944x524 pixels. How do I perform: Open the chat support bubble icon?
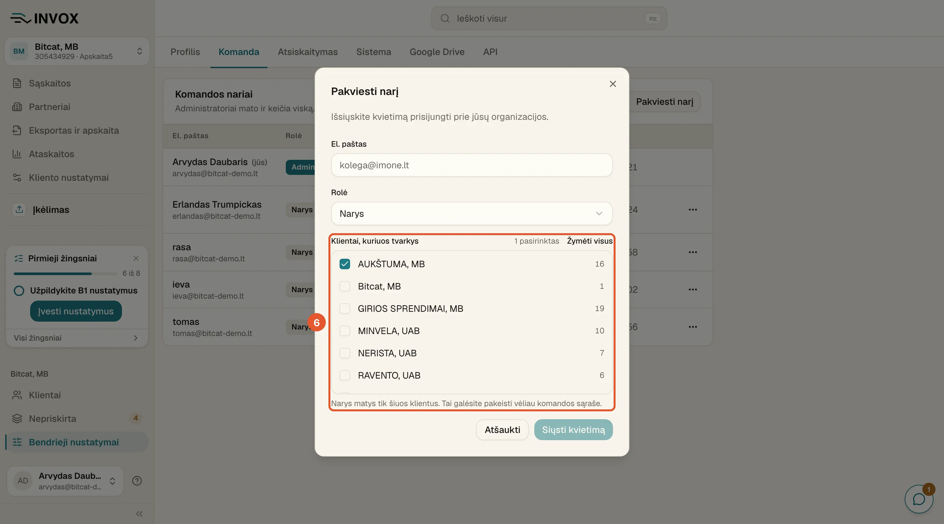pos(919,499)
